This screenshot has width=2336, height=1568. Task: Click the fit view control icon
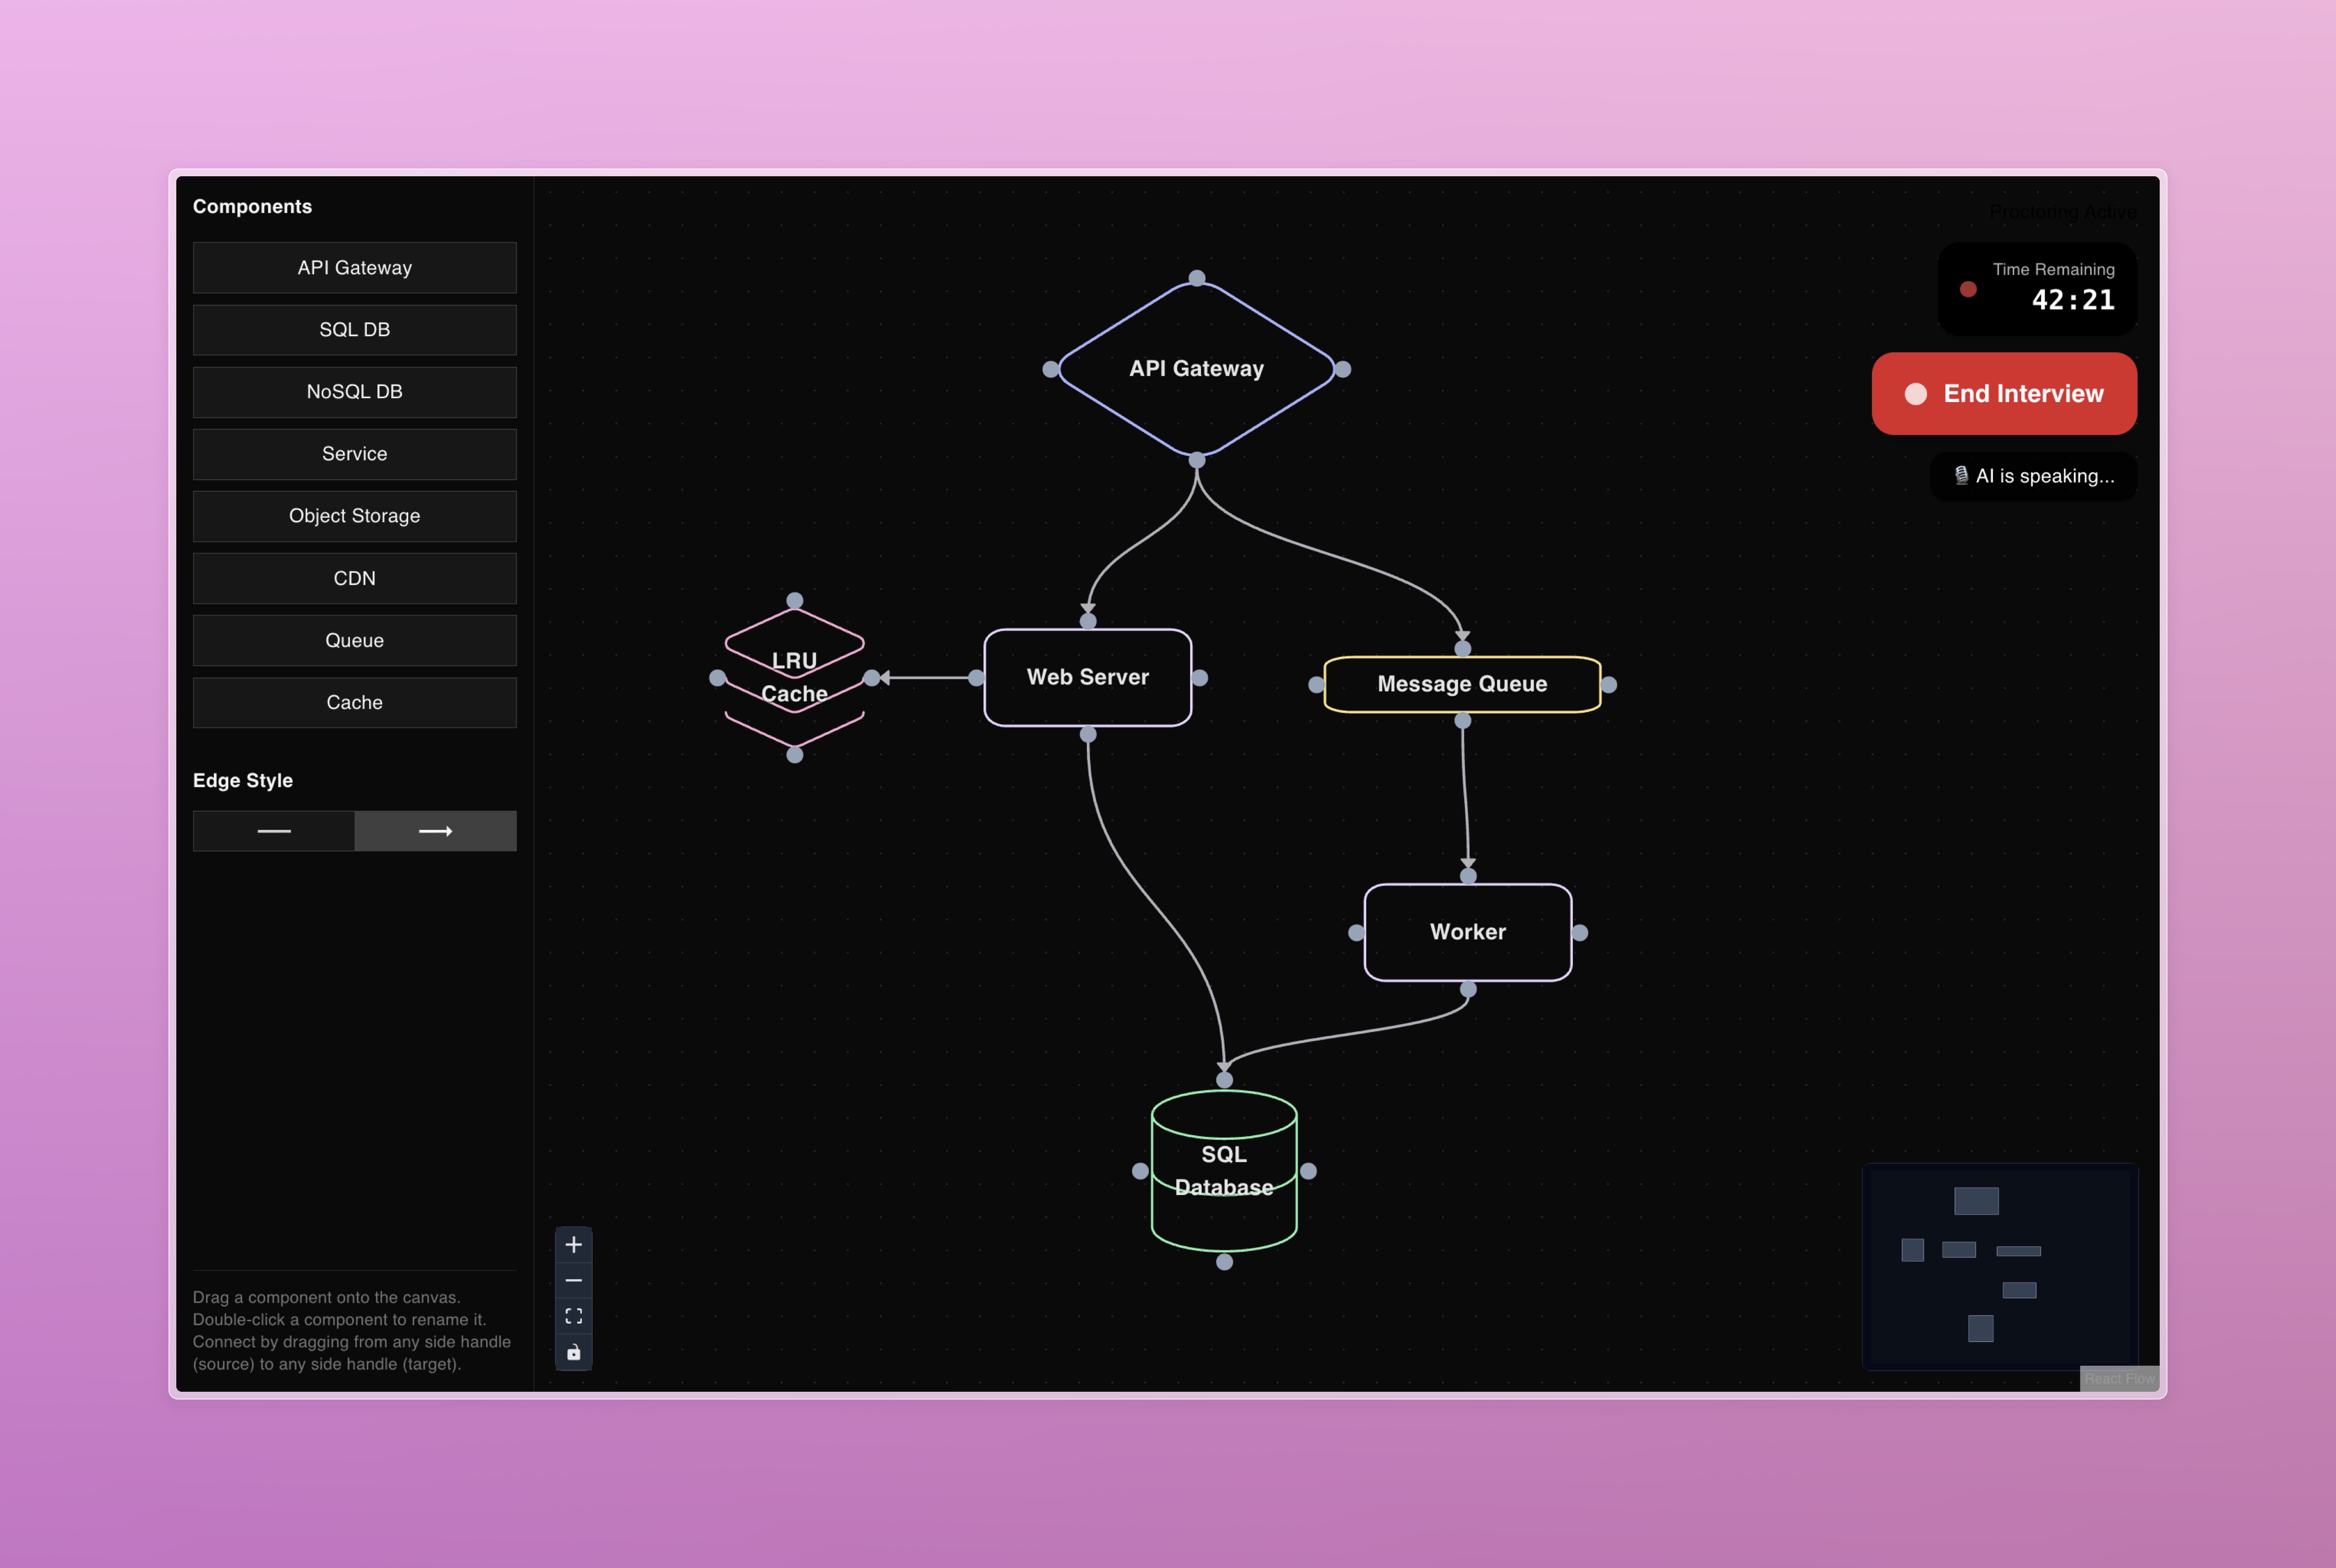573,1316
